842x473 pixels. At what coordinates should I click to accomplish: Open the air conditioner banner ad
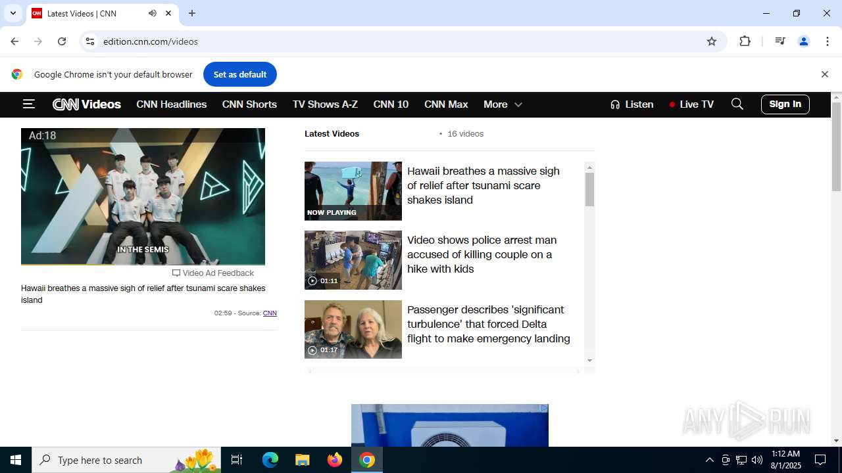pyautogui.click(x=450, y=425)
